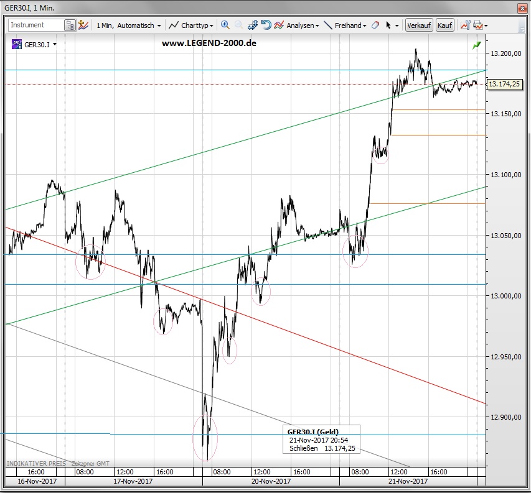Click the chart scroll arrows icon

coord(253,25)
